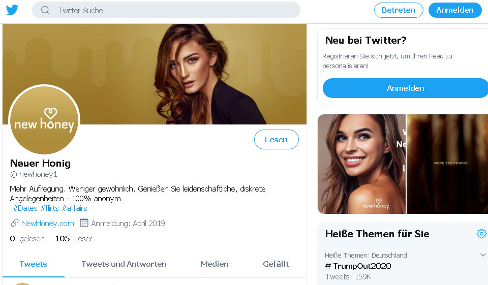The height and width of the screenshot is (285, 488).
Task: Click the Anmelden button in top bar
Action: click(x=454, y=10)
